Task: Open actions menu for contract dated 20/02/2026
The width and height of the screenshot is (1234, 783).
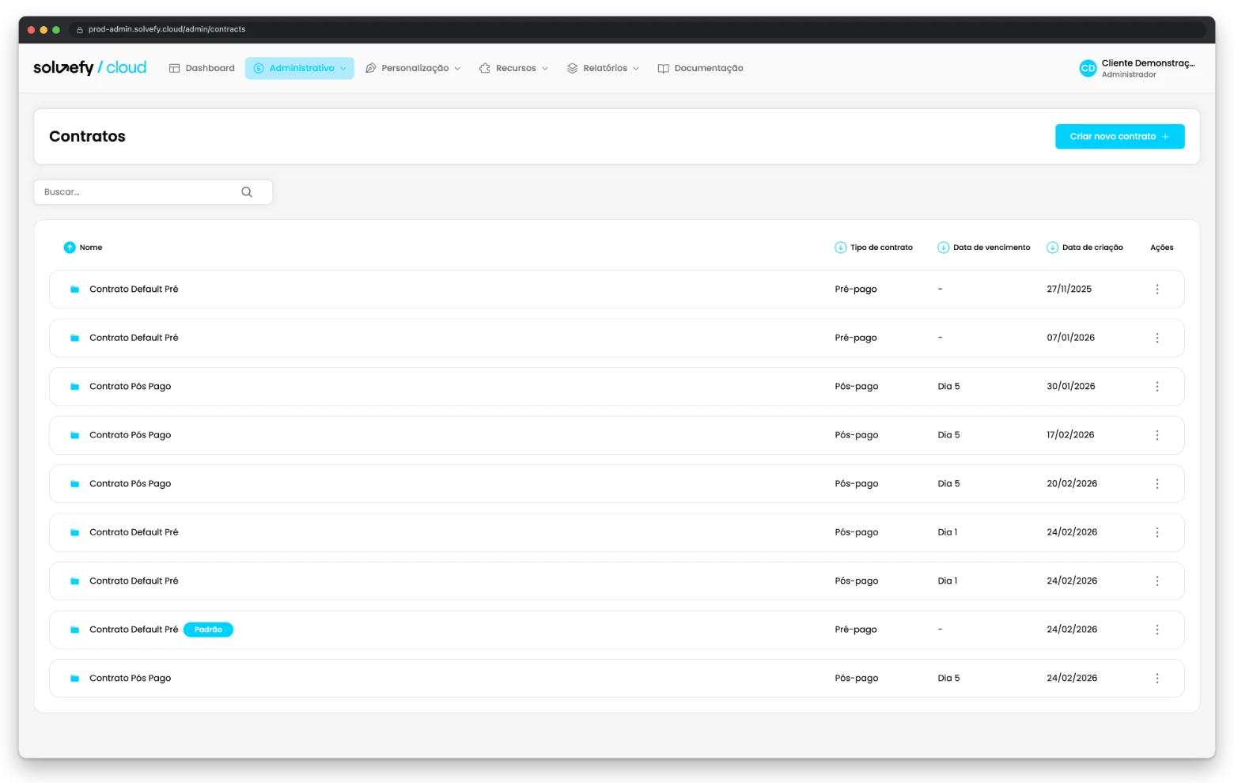Action: coord(1157,484)
